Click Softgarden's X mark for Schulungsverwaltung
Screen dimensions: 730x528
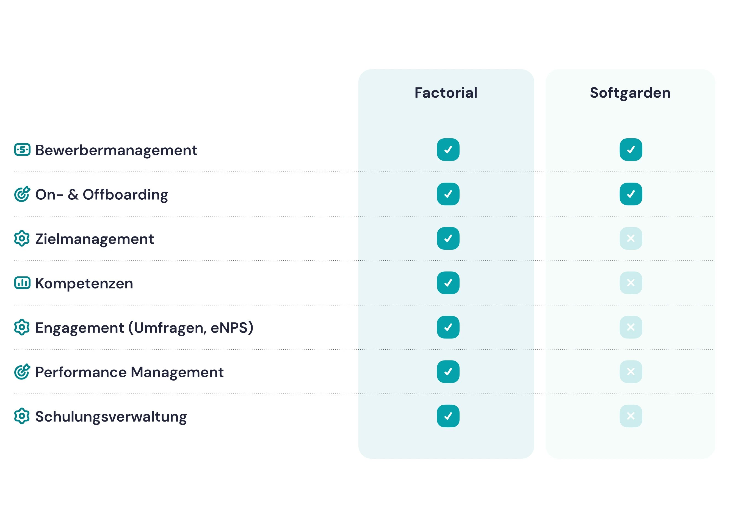point(631,416)
